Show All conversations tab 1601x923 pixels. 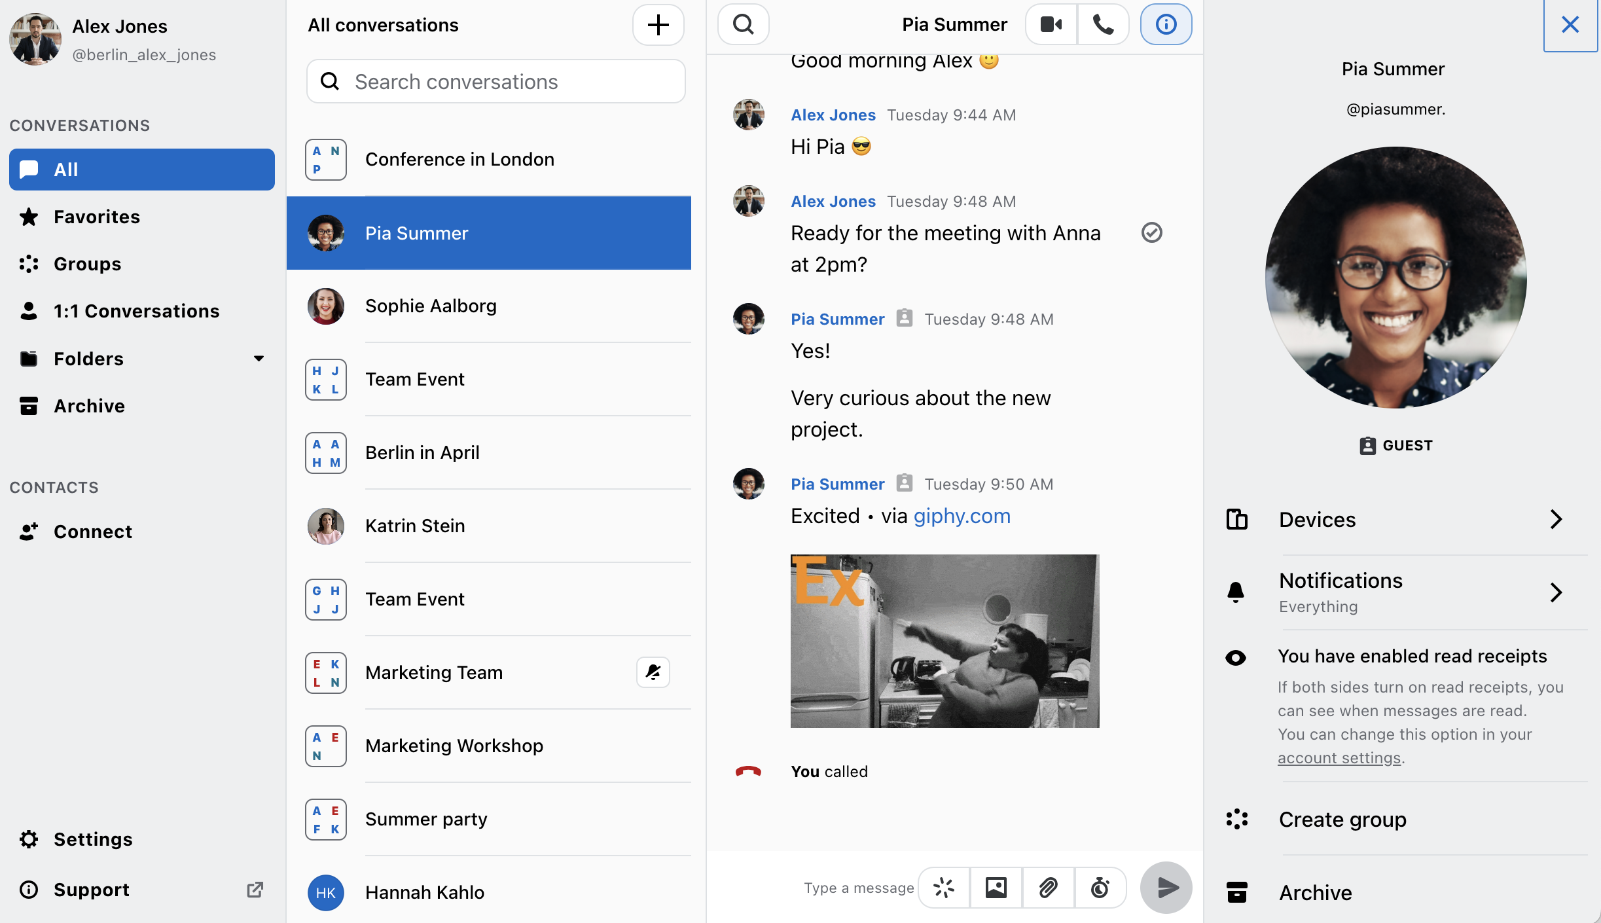click(142, 170)
